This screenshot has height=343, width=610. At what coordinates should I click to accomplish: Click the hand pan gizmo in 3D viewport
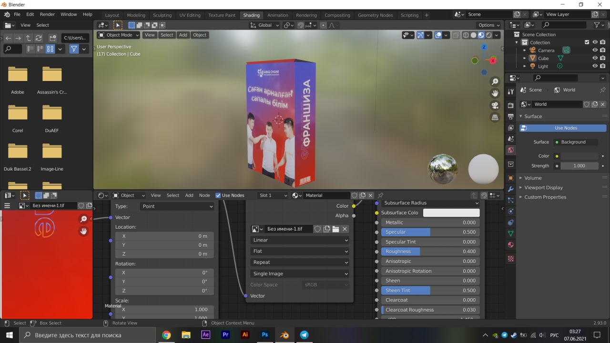point(495,93)
